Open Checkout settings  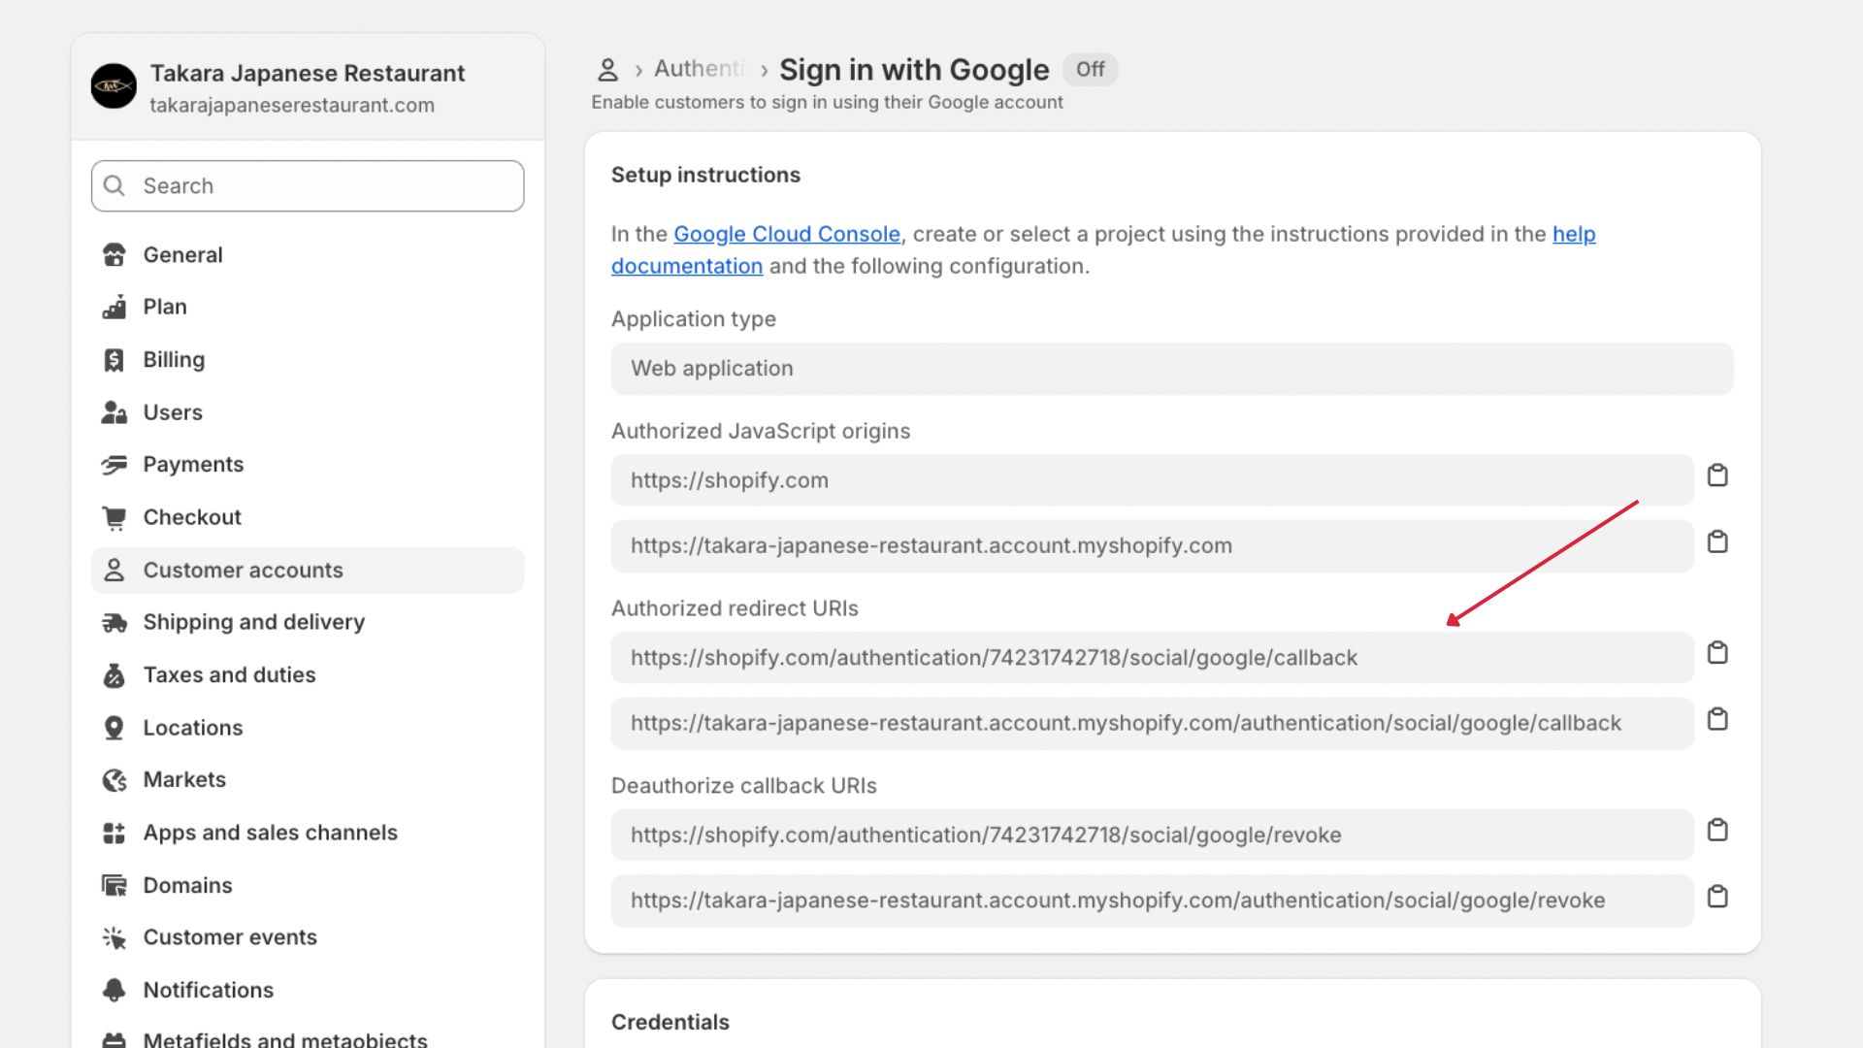tap(308, 518)
